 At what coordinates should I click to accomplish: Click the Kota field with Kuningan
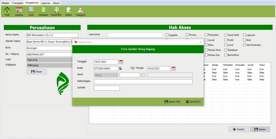pyautogui.click(x=50, y=48)
